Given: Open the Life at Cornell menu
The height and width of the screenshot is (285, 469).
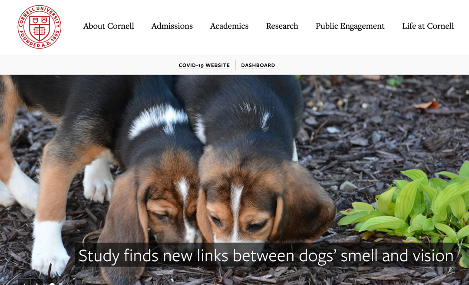Looking at the screenshot, I should (x=428, y=26).
